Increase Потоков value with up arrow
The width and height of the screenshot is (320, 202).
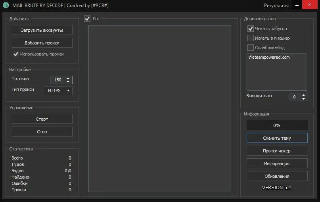(x=68, y=78)
